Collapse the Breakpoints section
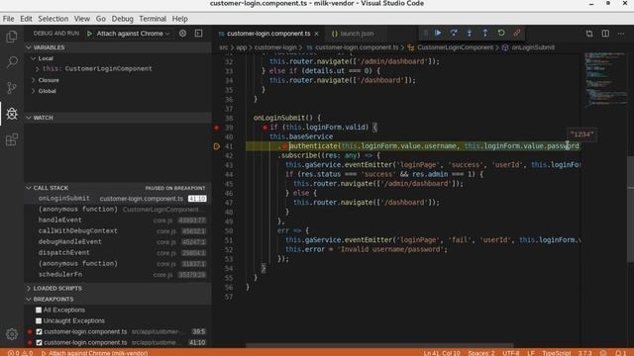634x356 pixels. tap(29, 300)
